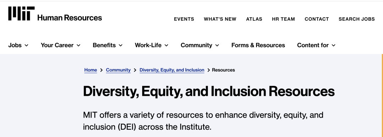Expand the Jobs dropdown menu
Screen dimensions: 383x137
(18, 45)
